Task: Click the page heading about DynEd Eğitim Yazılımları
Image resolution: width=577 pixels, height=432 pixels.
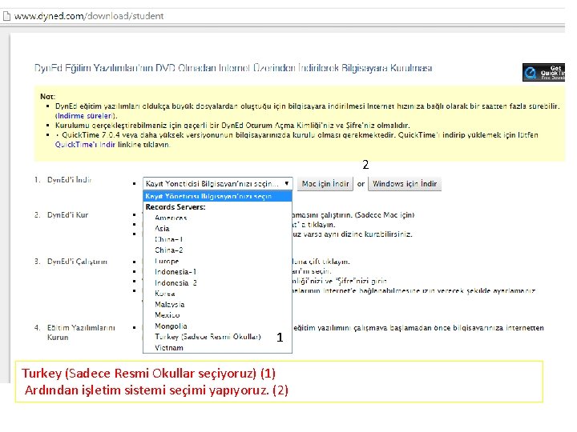Action: pyautogui.click(x=233, y=68)
